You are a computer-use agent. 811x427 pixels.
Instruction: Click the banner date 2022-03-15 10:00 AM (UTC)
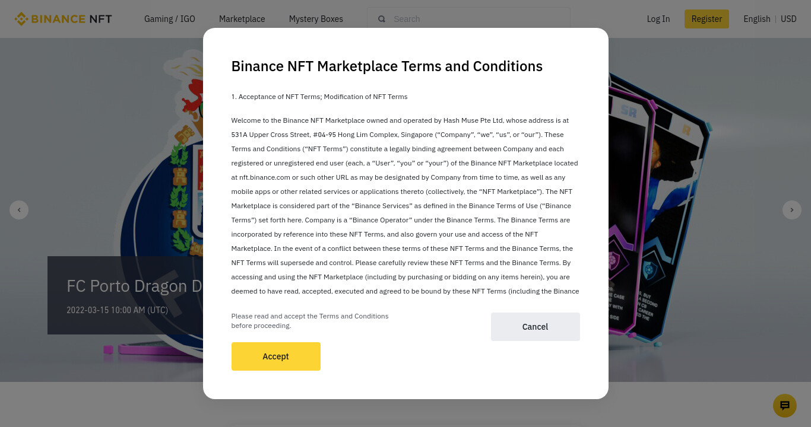tap(117, 310)
